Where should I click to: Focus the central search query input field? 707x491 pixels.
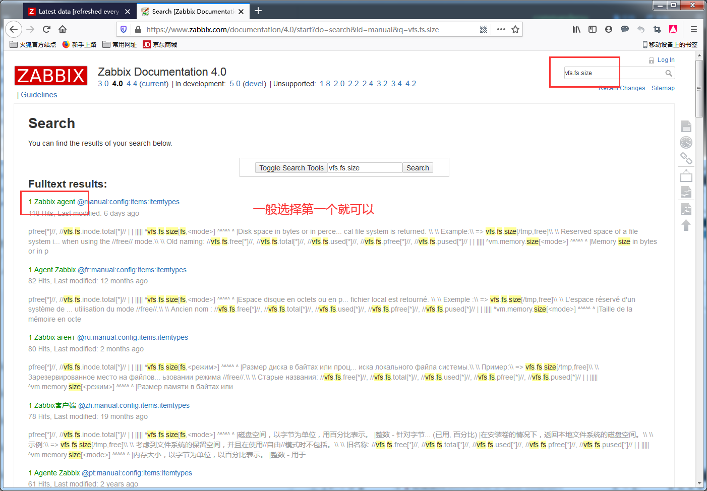(x=365, y=168)
